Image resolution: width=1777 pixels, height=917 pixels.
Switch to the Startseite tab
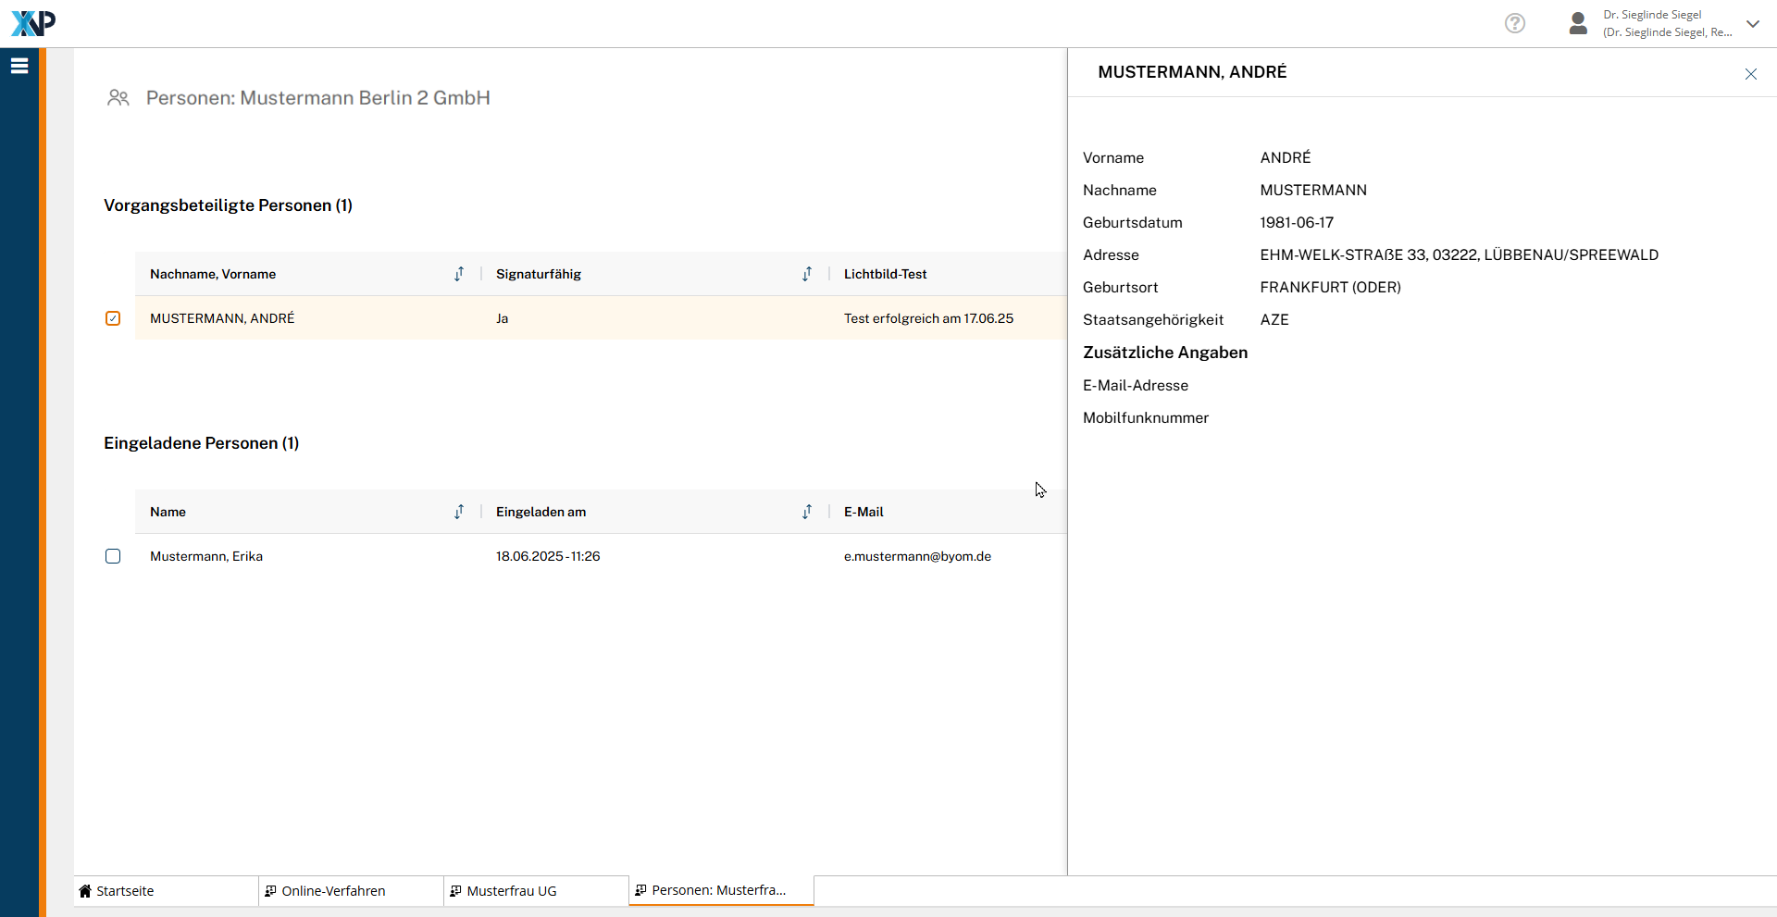point(166,891)
